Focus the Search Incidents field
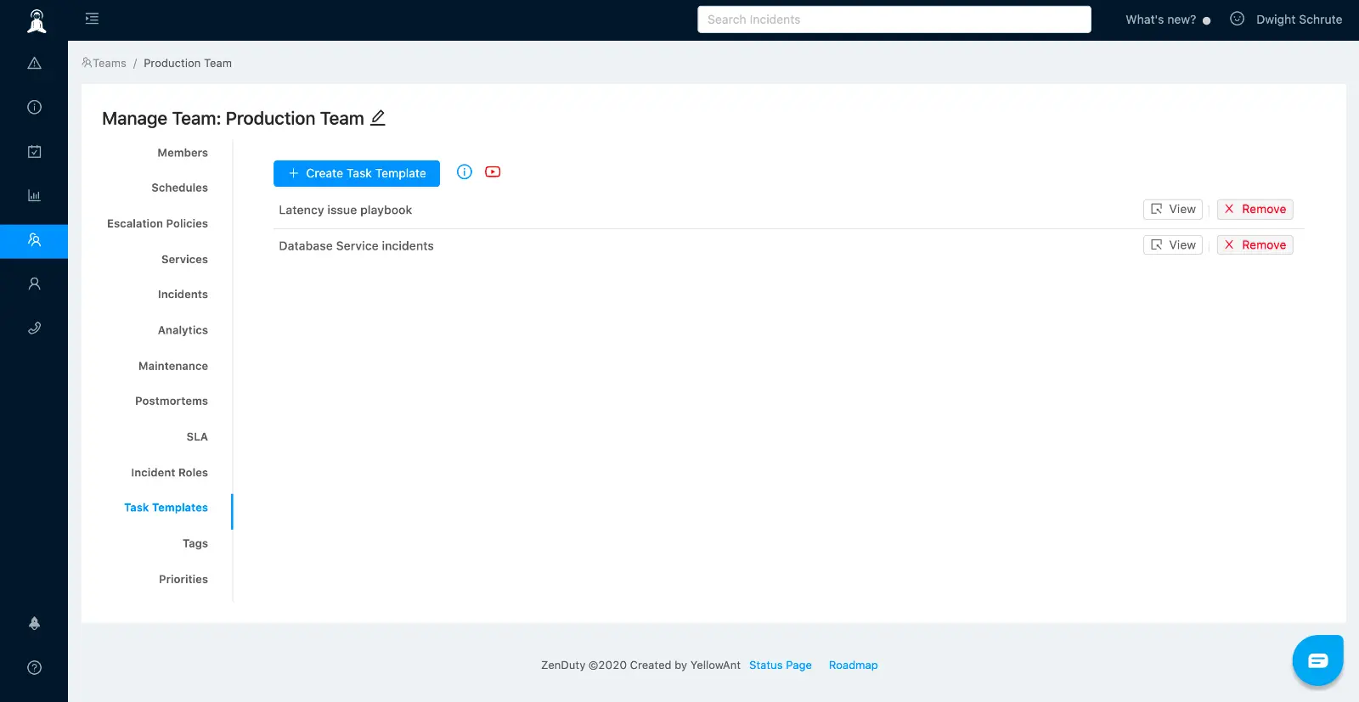This screenshot has width=1359, height=702. coord(894,20)
